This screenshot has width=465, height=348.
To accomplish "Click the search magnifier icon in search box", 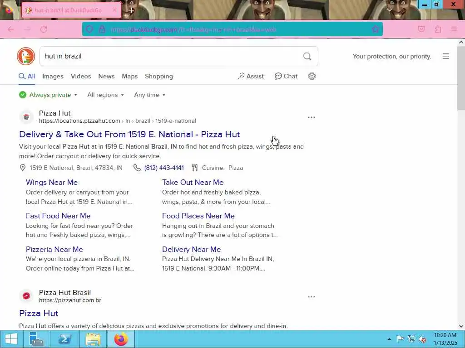I will coord(307,56).
